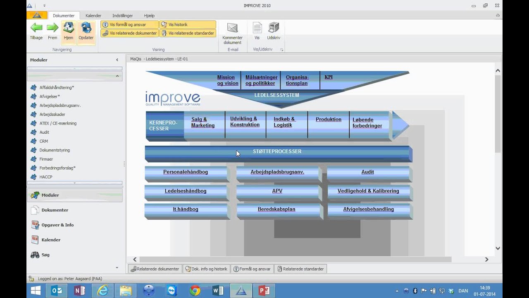Select the Kalender navigation pane button
Viewport: 529px width, 298px height.
pos(75,240)
